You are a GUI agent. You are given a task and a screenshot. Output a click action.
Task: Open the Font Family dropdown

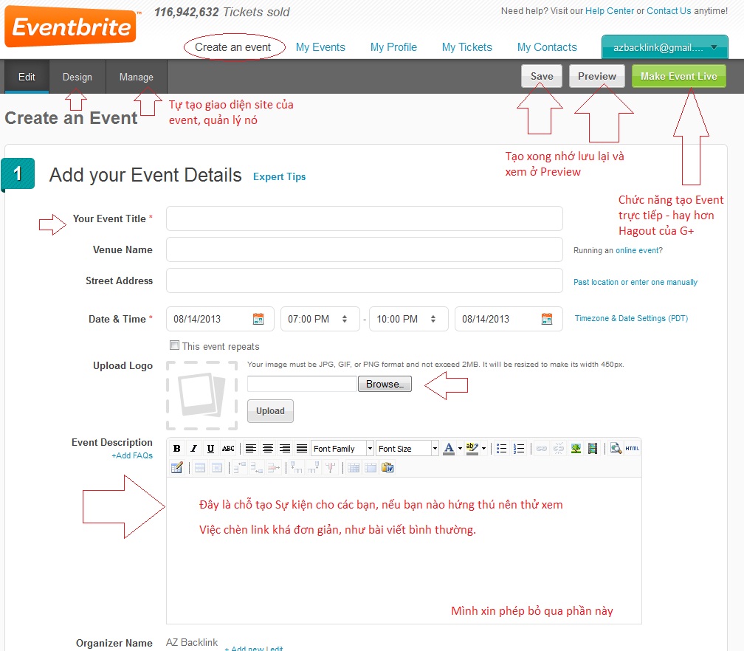342,449
